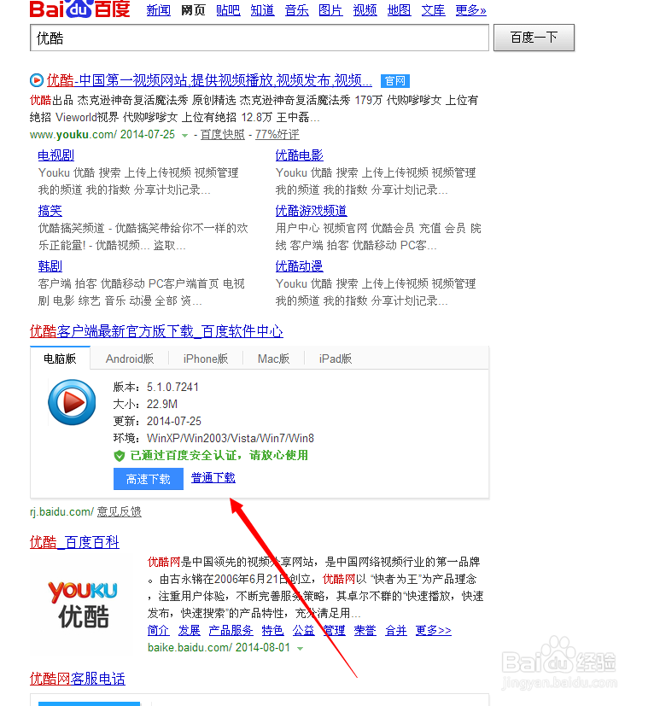The image size is (654, 706).
Task: Open the 77%好评 rating link
Action: click(x=277, y=135)
